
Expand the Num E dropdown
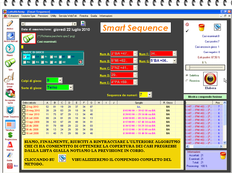(x=135, y=82)
